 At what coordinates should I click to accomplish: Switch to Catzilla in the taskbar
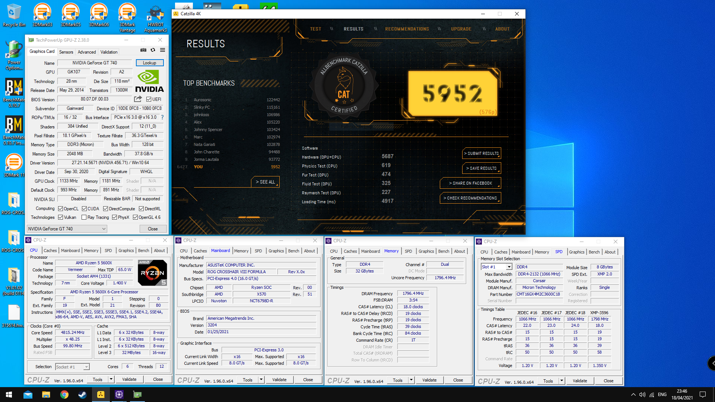point(101,395)
